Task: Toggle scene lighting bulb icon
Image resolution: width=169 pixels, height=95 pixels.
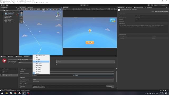Action: coord(50,9)
